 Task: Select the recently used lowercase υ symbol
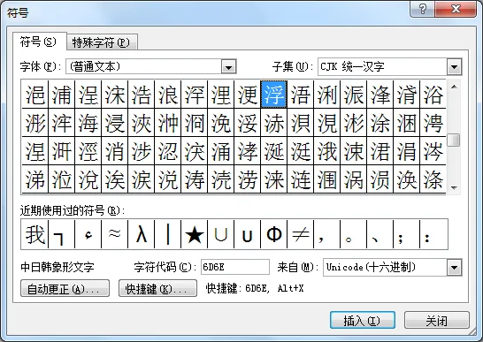coord(248,234)
